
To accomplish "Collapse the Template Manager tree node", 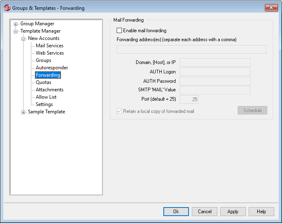I will (x=16, y=31).
